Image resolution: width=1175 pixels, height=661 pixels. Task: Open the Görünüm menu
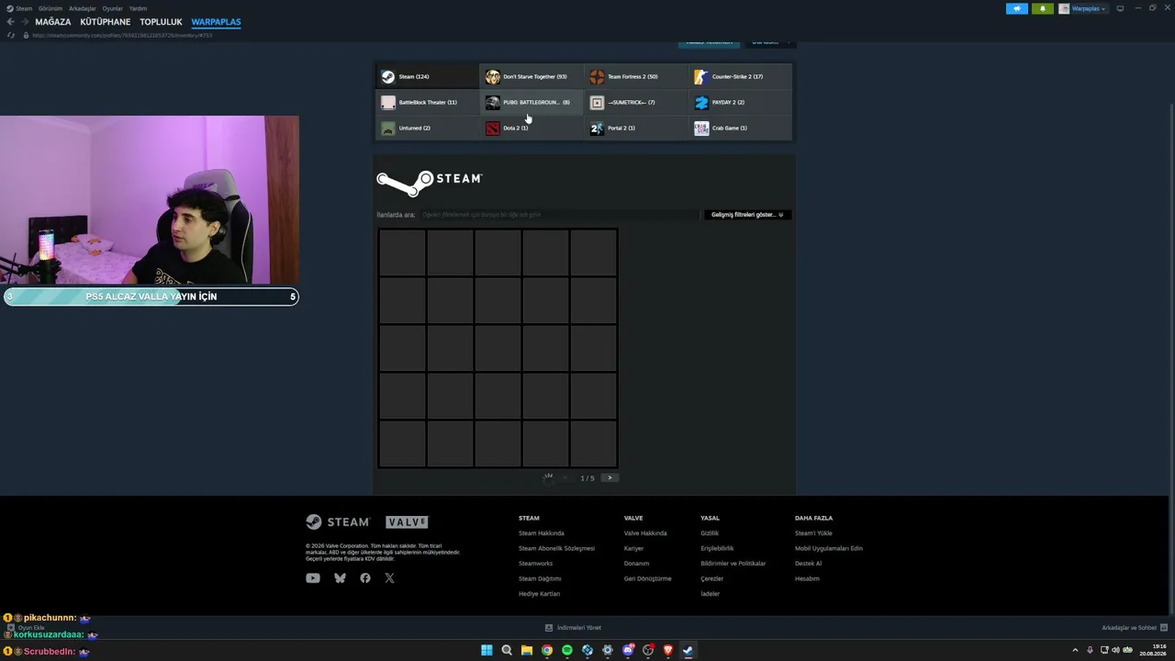(50, 8)
